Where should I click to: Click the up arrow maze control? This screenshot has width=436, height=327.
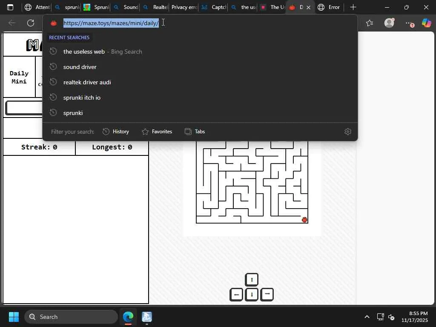coord(252,280)
